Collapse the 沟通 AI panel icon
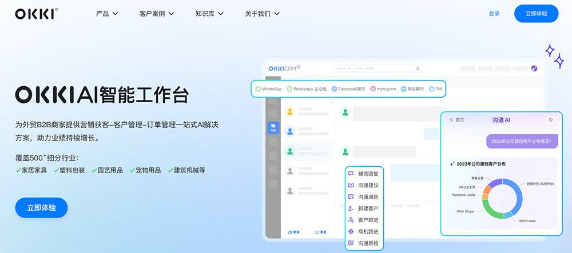The image size is (572, 253). [x=551, y=120]
